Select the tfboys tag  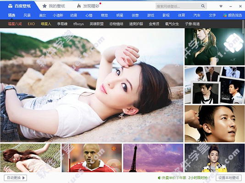pyautogui.click(x=78, y=24)
